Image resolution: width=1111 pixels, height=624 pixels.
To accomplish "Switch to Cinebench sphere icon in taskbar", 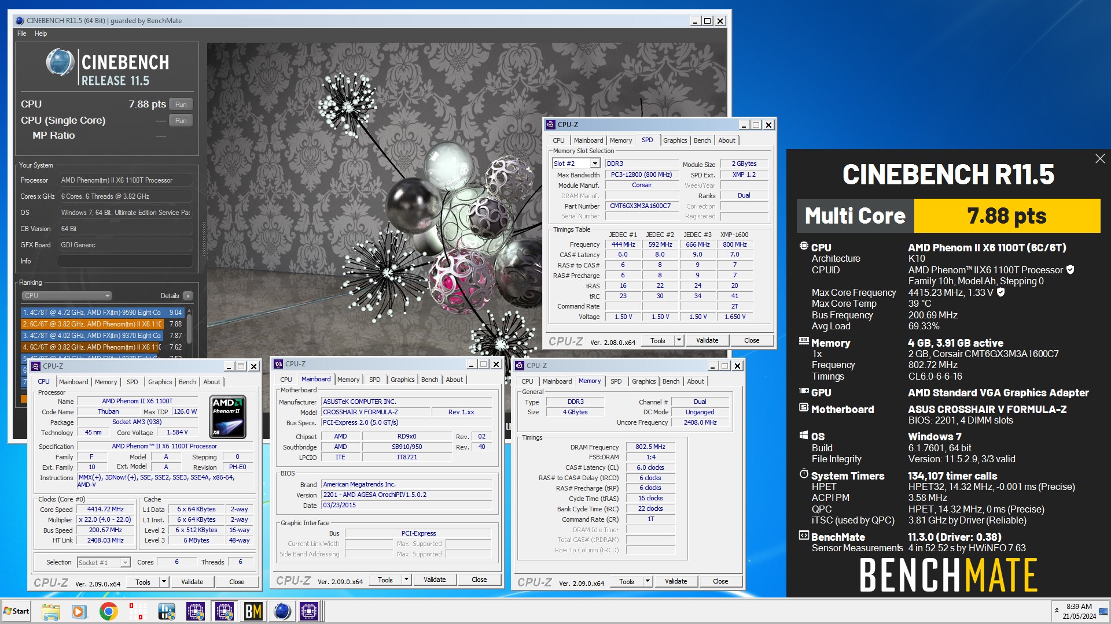I will (282, 611).
